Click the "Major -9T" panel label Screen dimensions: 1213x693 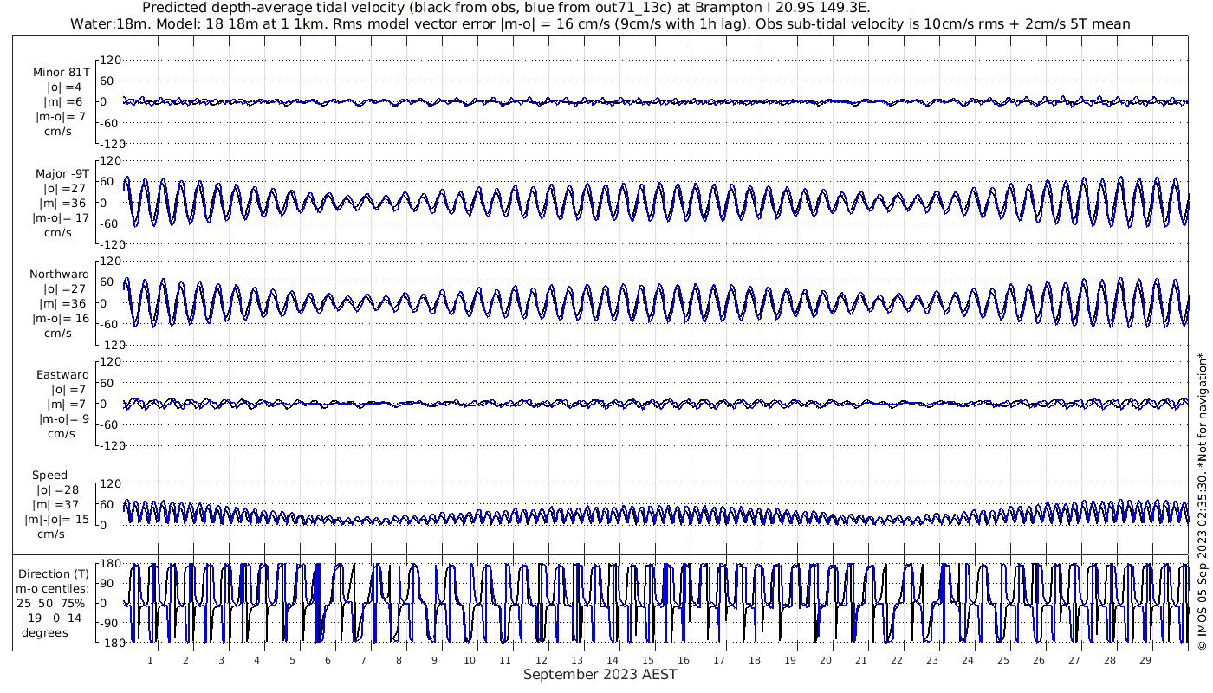pyautogui.click(x=62, y=173)
